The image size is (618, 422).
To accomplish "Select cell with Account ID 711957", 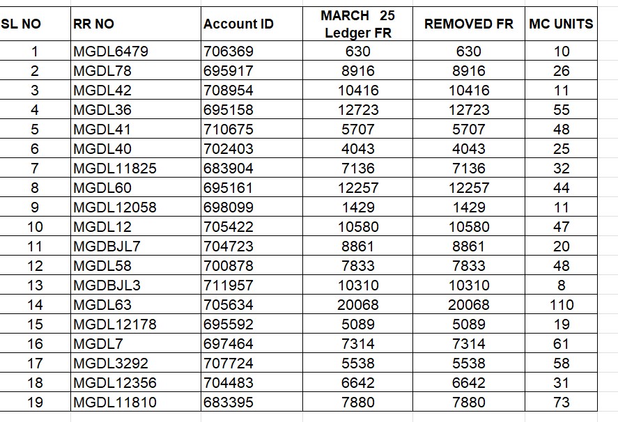I will [x=252, y=285].
